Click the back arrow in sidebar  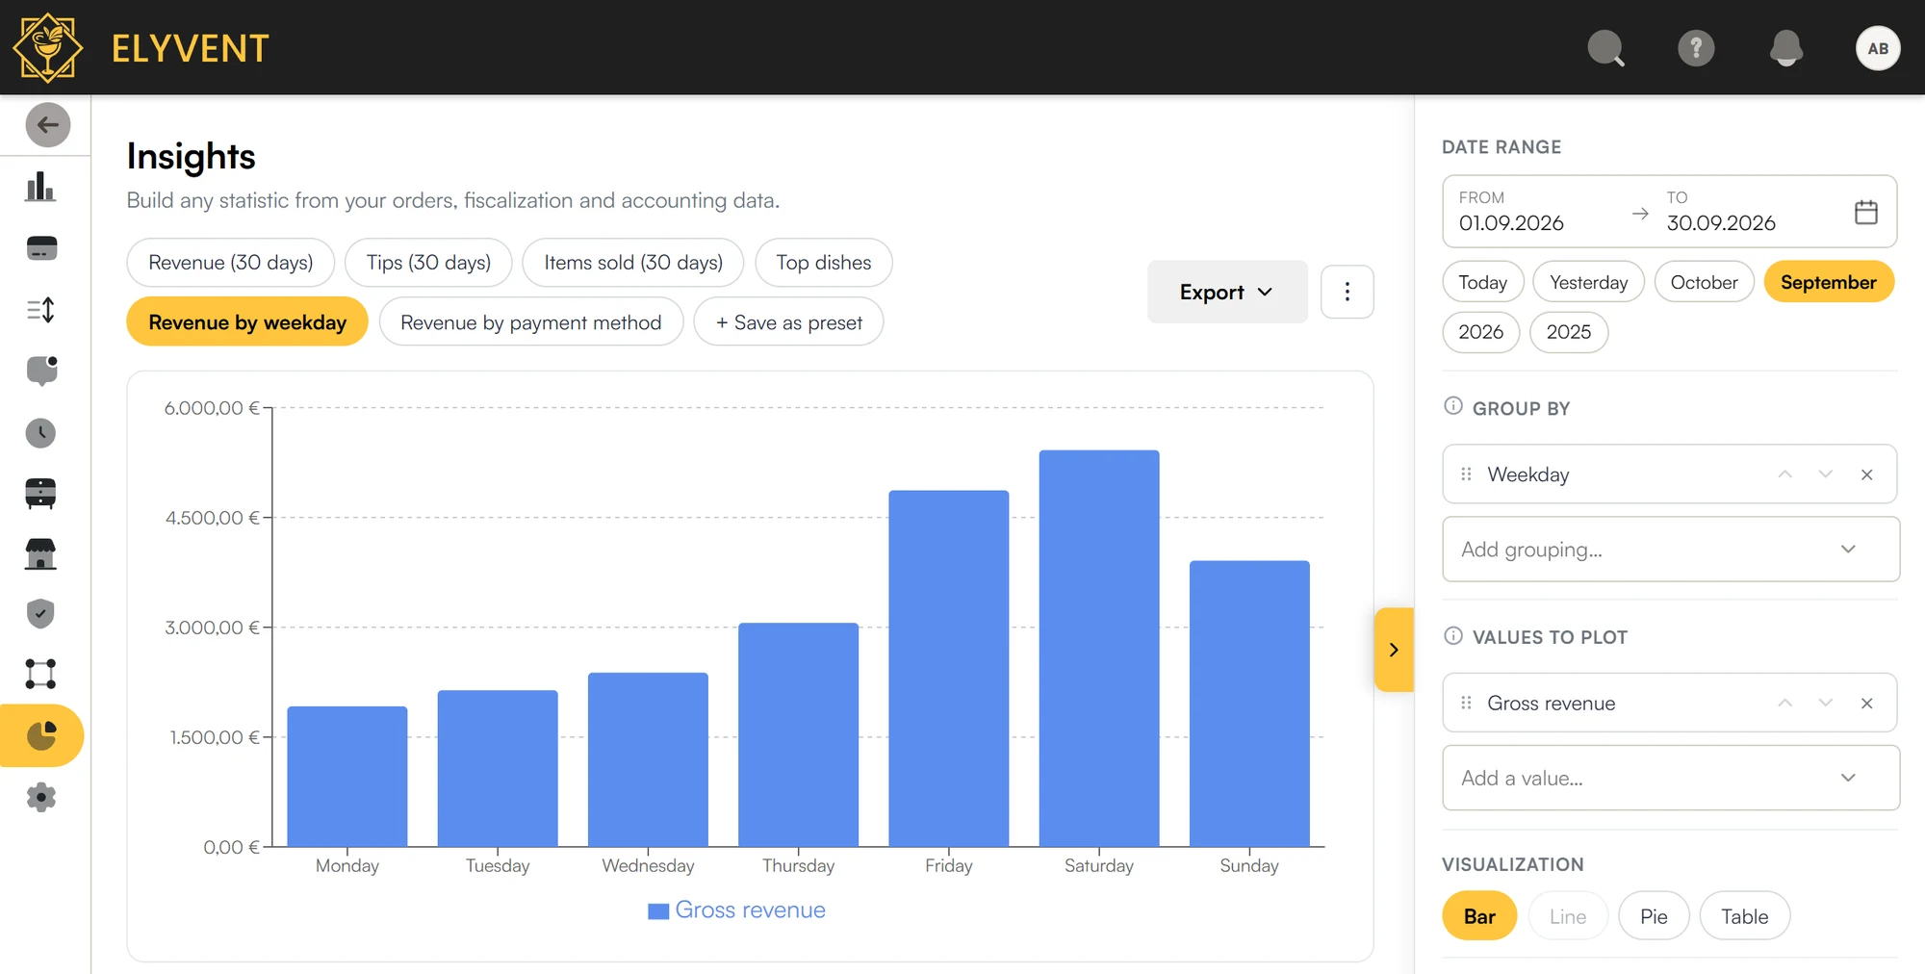click(48, 125)
